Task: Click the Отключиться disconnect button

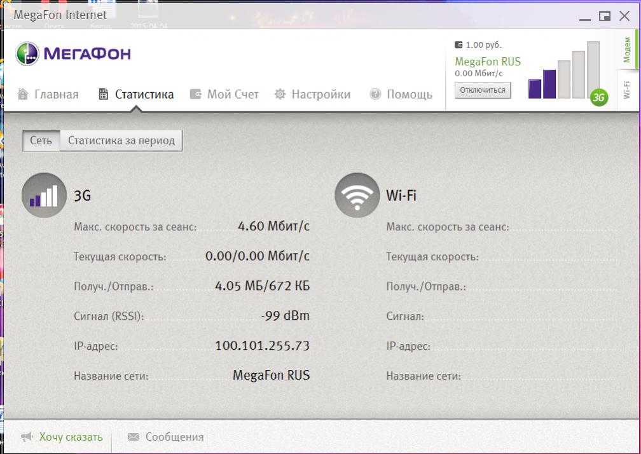Action: click(483, 90)
